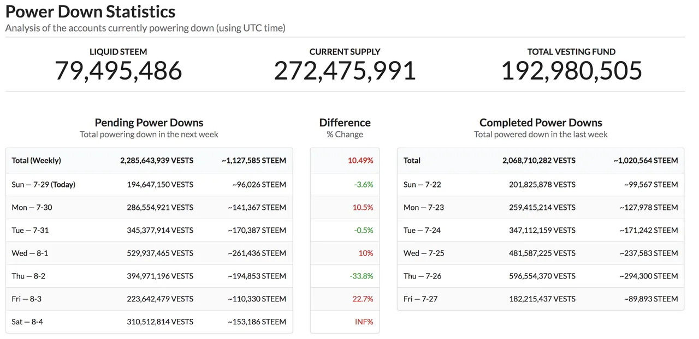Click the 10.5% difference value
Image resolution: width=699 pixels, height=339 pixels.
(x=363, y=207)
